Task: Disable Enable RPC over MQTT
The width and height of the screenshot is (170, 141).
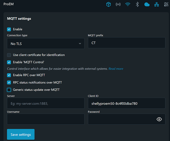Action: 9,75
